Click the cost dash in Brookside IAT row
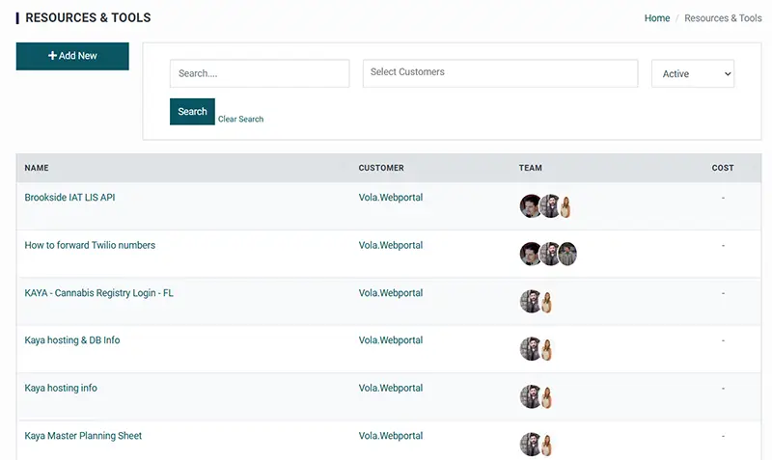Viewport: 772px width, 460px height. click(723, 198)
